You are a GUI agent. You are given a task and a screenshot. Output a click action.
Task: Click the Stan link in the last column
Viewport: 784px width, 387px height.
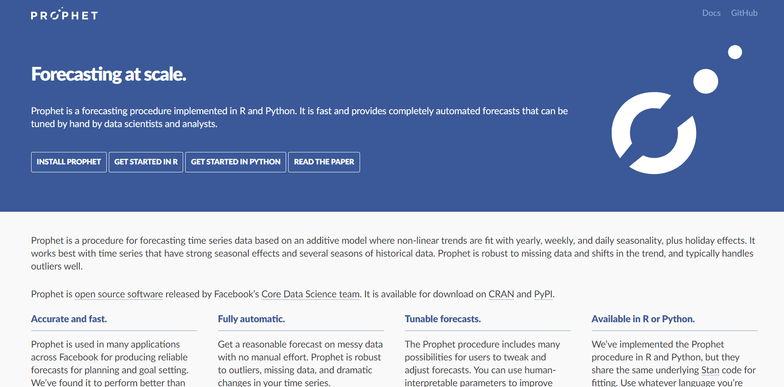coord(710,370)
